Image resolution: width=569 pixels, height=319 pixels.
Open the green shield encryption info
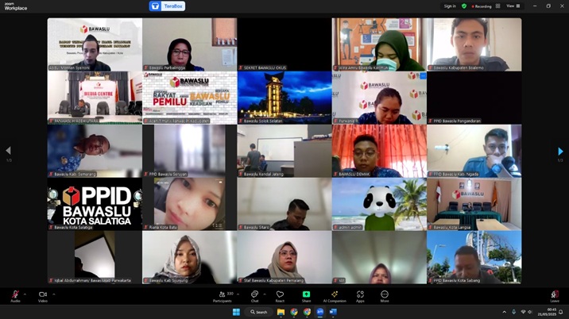click(464, 6)
